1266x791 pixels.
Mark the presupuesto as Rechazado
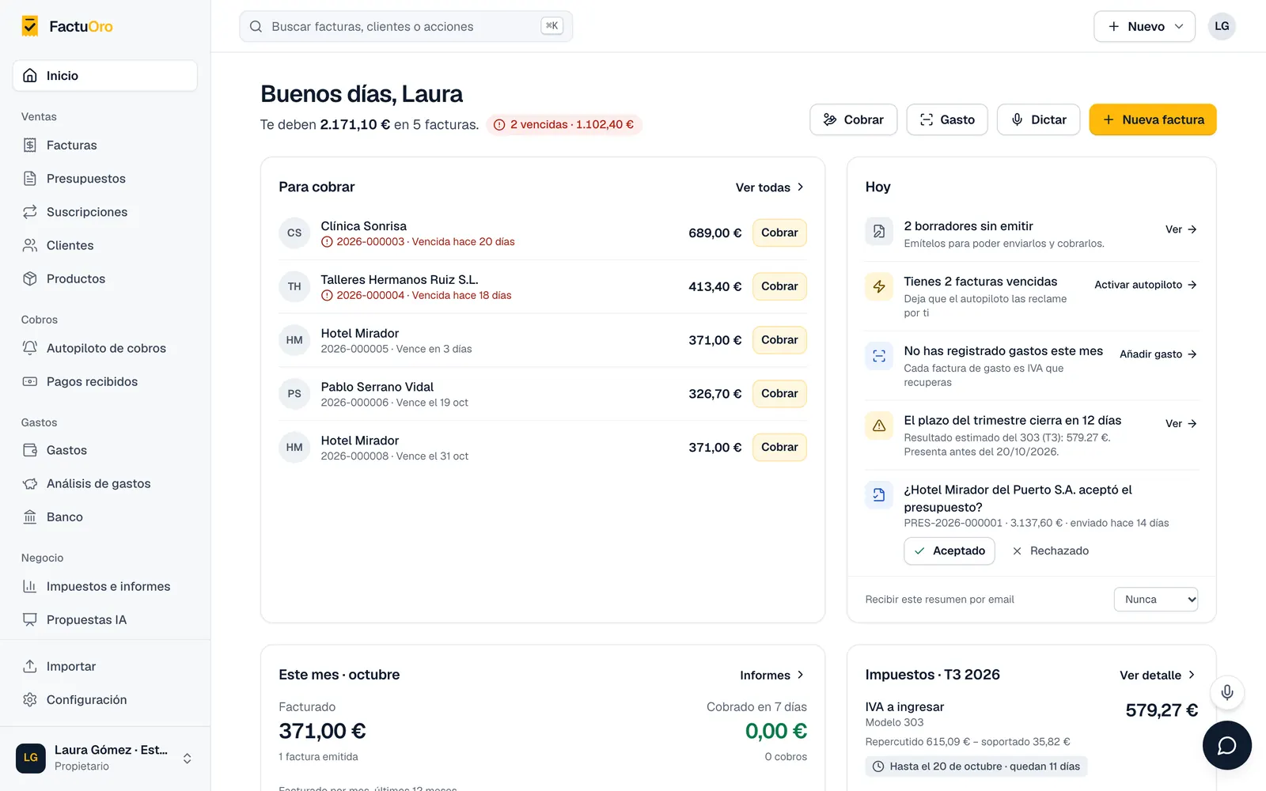(x=1050, y=551)
